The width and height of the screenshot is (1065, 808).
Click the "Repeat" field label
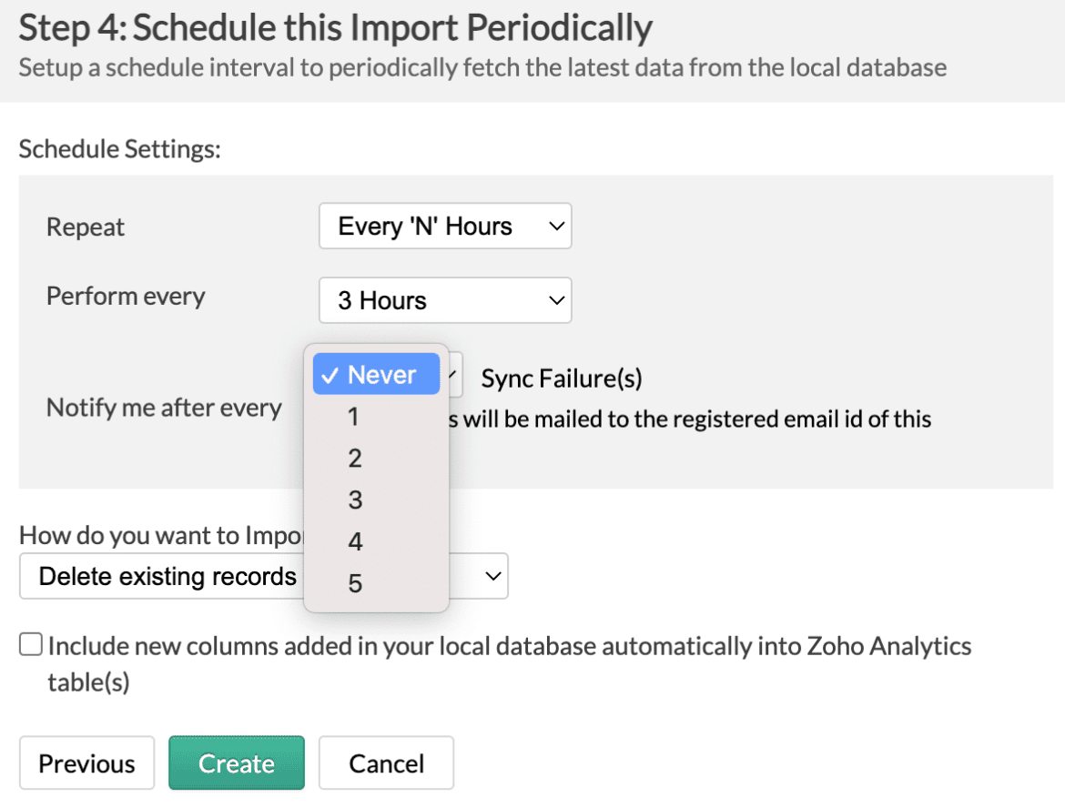click(86, 227)
